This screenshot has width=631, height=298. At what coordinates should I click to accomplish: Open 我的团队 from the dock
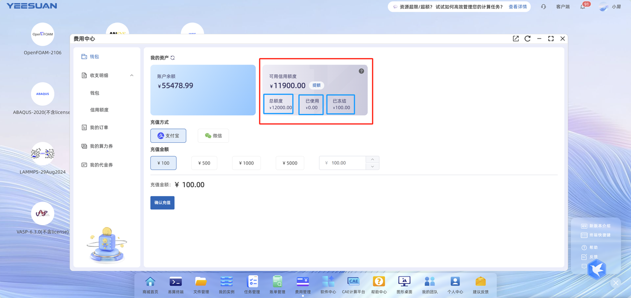tap(430, 285)
